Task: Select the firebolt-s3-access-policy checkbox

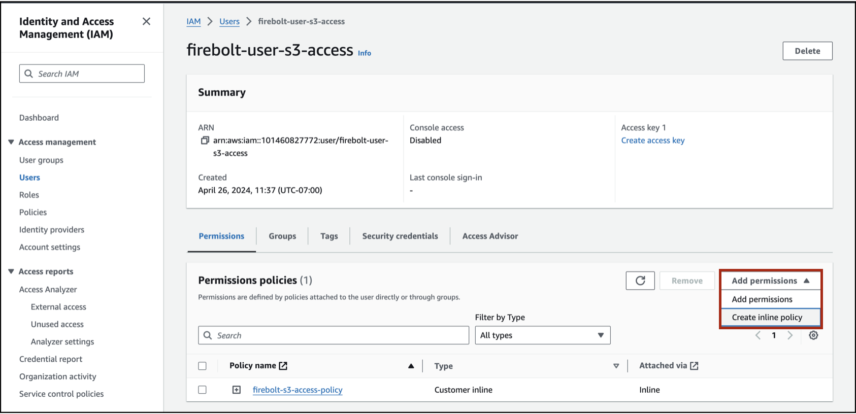Action: tap(203, 390)
